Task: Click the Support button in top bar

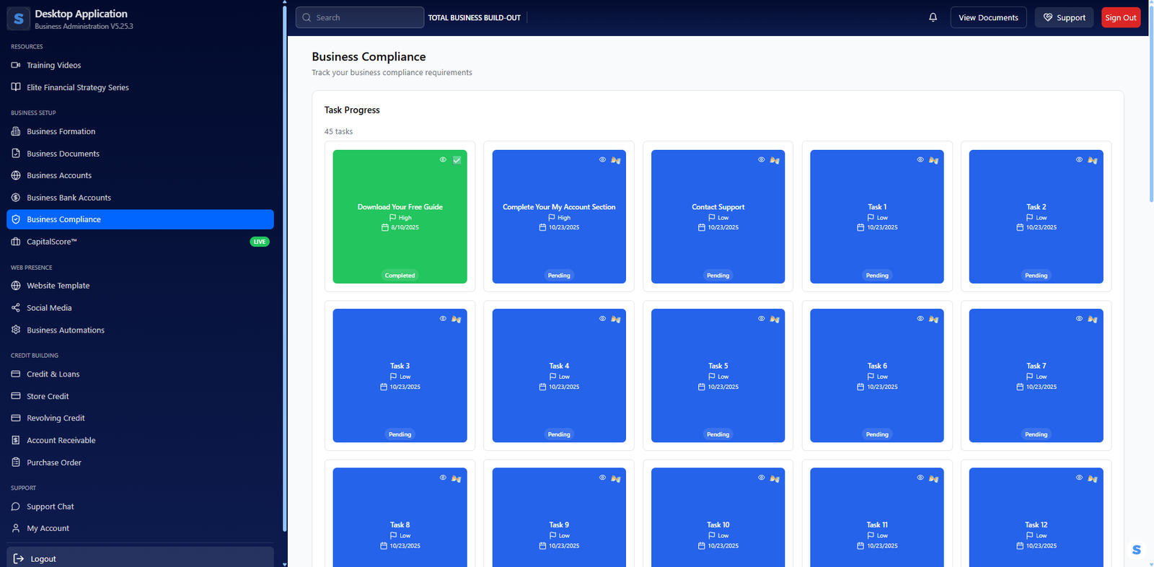Action: tap(1064, 17)
